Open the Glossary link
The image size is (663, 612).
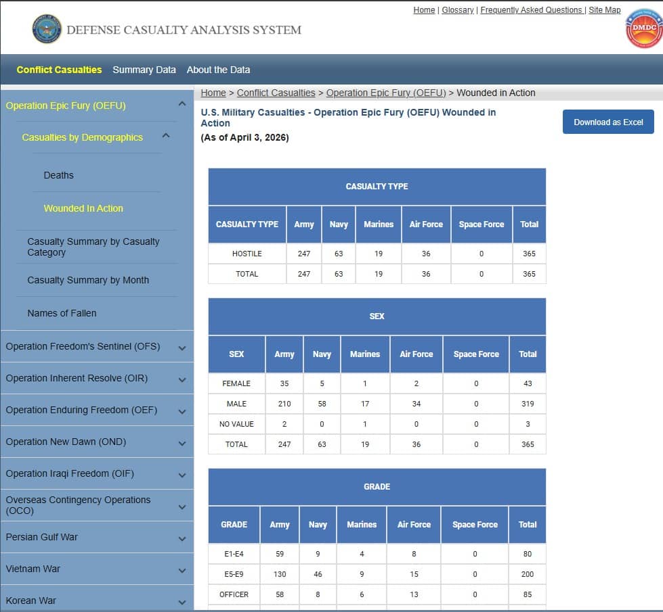[457, 10]
